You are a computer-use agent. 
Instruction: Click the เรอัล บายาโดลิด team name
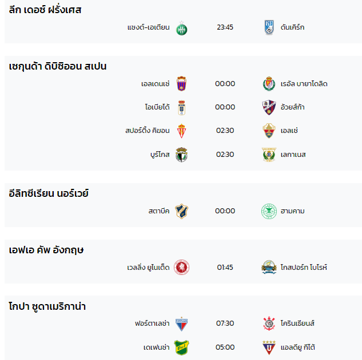(x=304, y=84)
